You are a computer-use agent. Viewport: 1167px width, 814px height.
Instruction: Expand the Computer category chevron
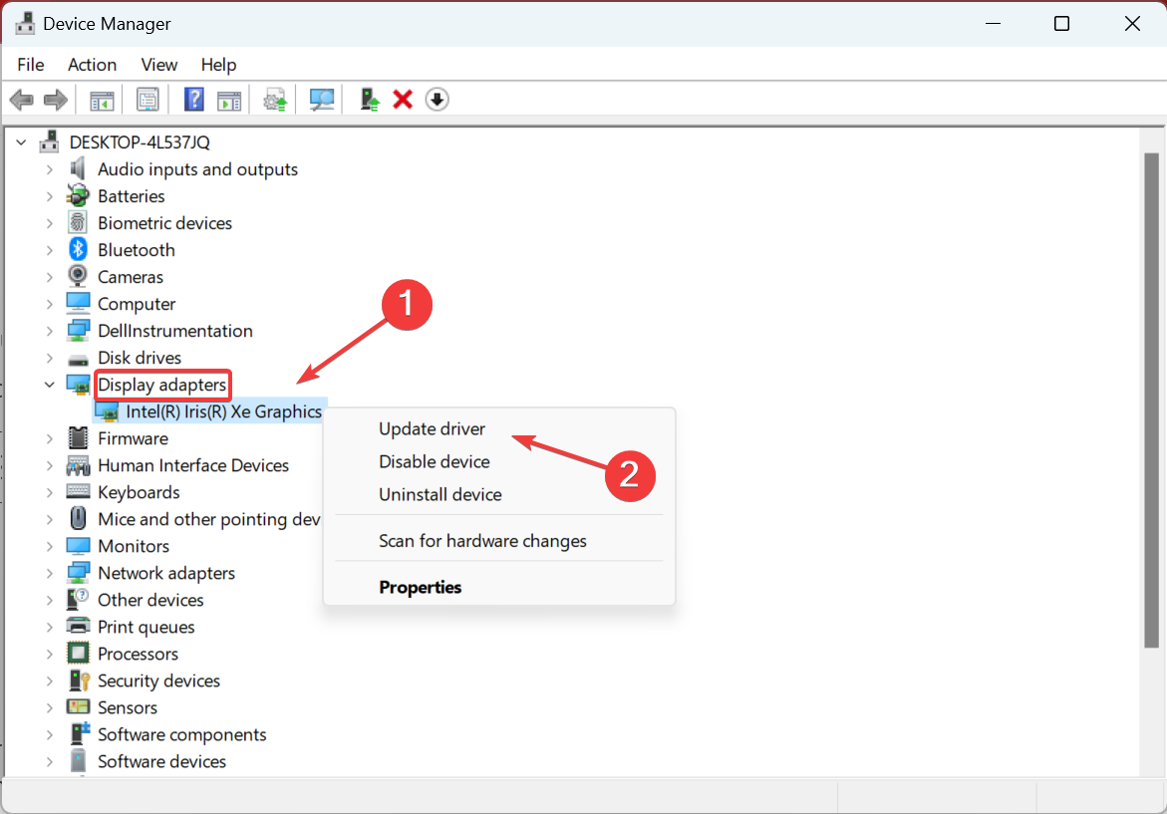click(49, 304)
